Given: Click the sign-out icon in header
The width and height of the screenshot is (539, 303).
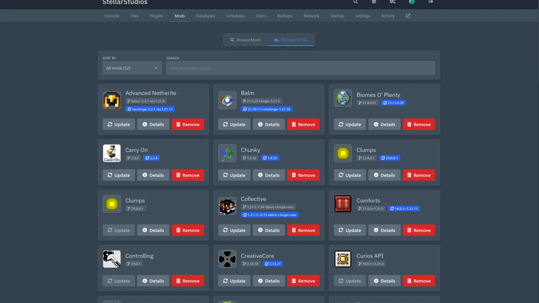Looking at the screenshot, I should 431,2.
